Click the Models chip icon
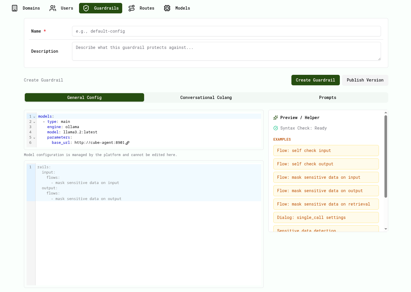Screen dimensions: 411x292 pos(167,8)
